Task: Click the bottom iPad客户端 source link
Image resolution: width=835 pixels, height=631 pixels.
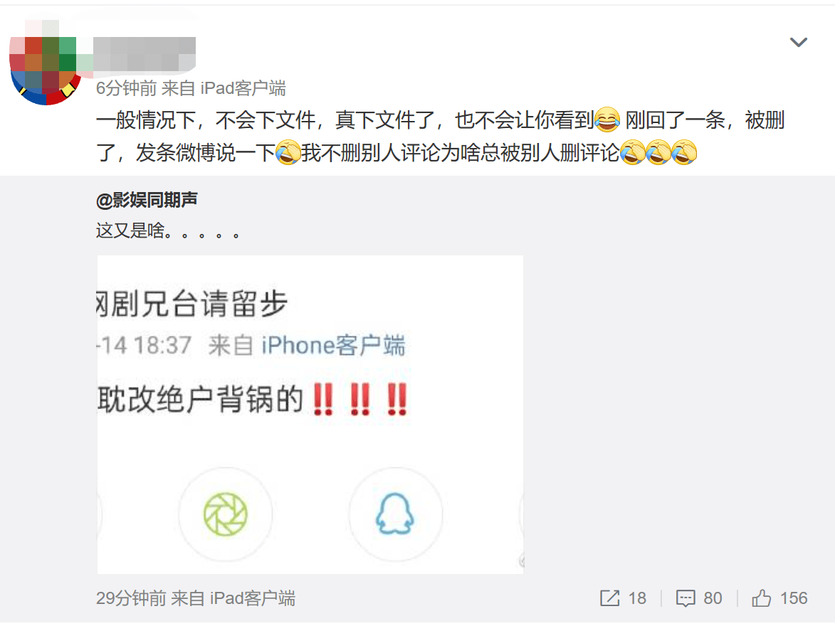Action: (x=253, y=598)
